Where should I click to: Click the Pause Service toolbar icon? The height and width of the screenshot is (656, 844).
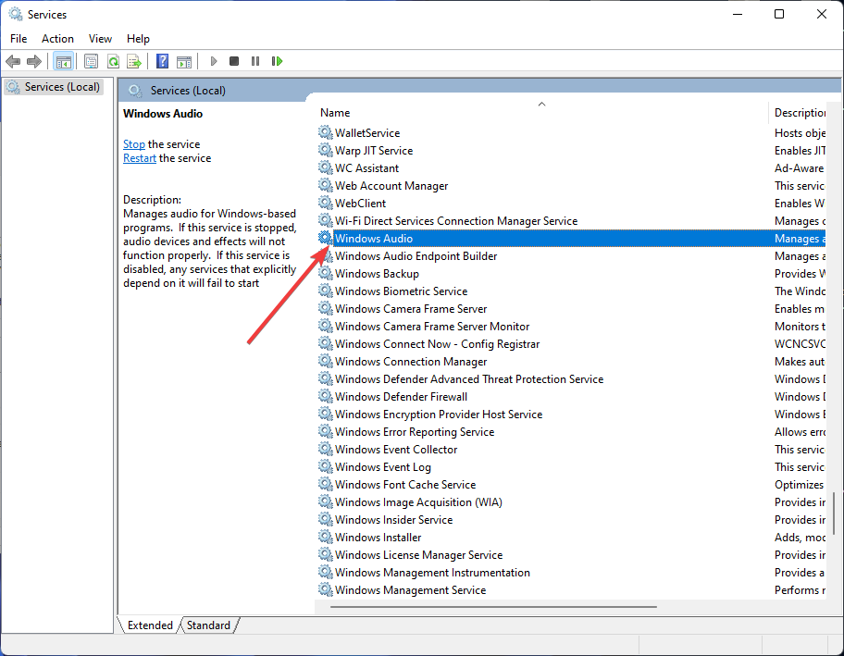255,61
